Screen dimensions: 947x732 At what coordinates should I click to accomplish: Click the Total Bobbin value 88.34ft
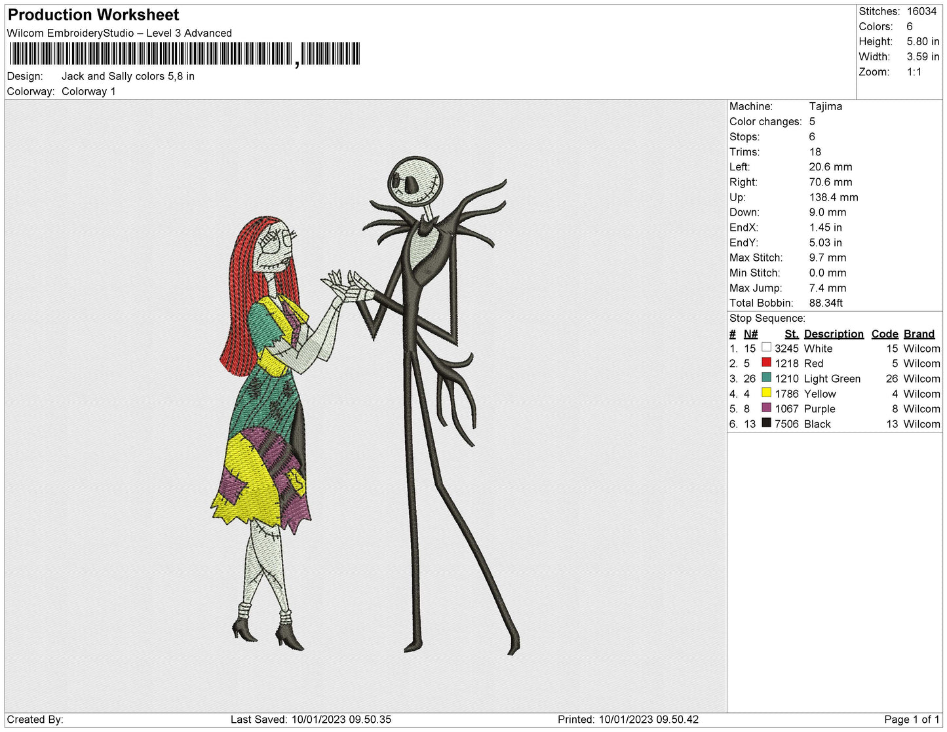[x=826, y=303]
